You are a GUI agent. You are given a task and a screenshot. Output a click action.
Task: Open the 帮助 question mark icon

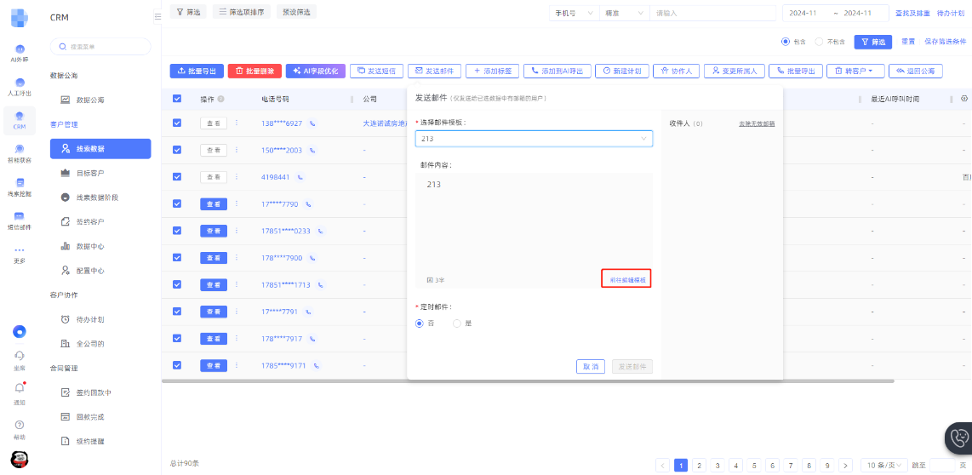point(19,425)
